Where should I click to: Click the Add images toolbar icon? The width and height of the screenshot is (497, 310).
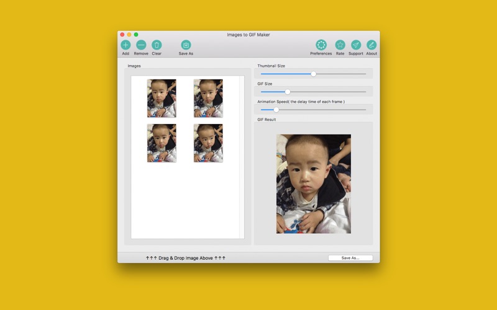click(125, 45)
